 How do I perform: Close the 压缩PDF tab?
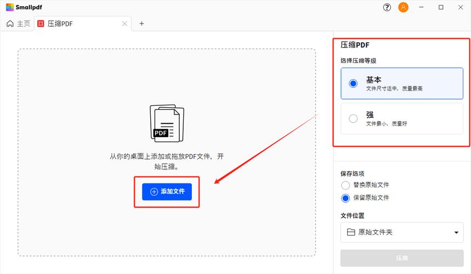pos(124,24)
